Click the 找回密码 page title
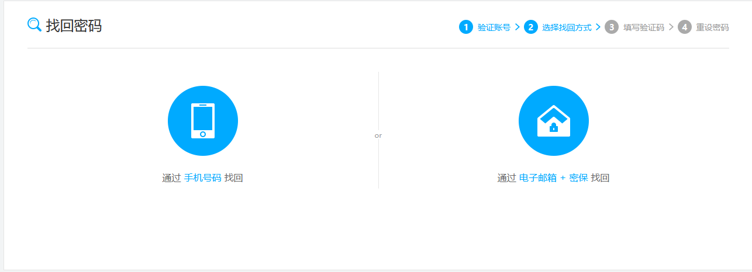The image size is (752, 272). pos(74,26)
